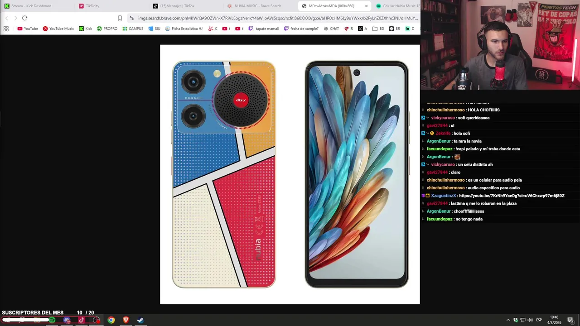Switch ESP keyboard language indicator
This screenshot has height=326, width=580.
[539, 320]
